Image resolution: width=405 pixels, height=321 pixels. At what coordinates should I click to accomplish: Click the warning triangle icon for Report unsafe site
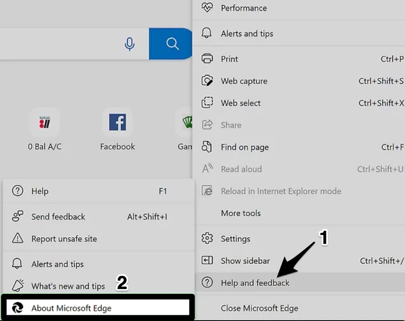(18, 238)
